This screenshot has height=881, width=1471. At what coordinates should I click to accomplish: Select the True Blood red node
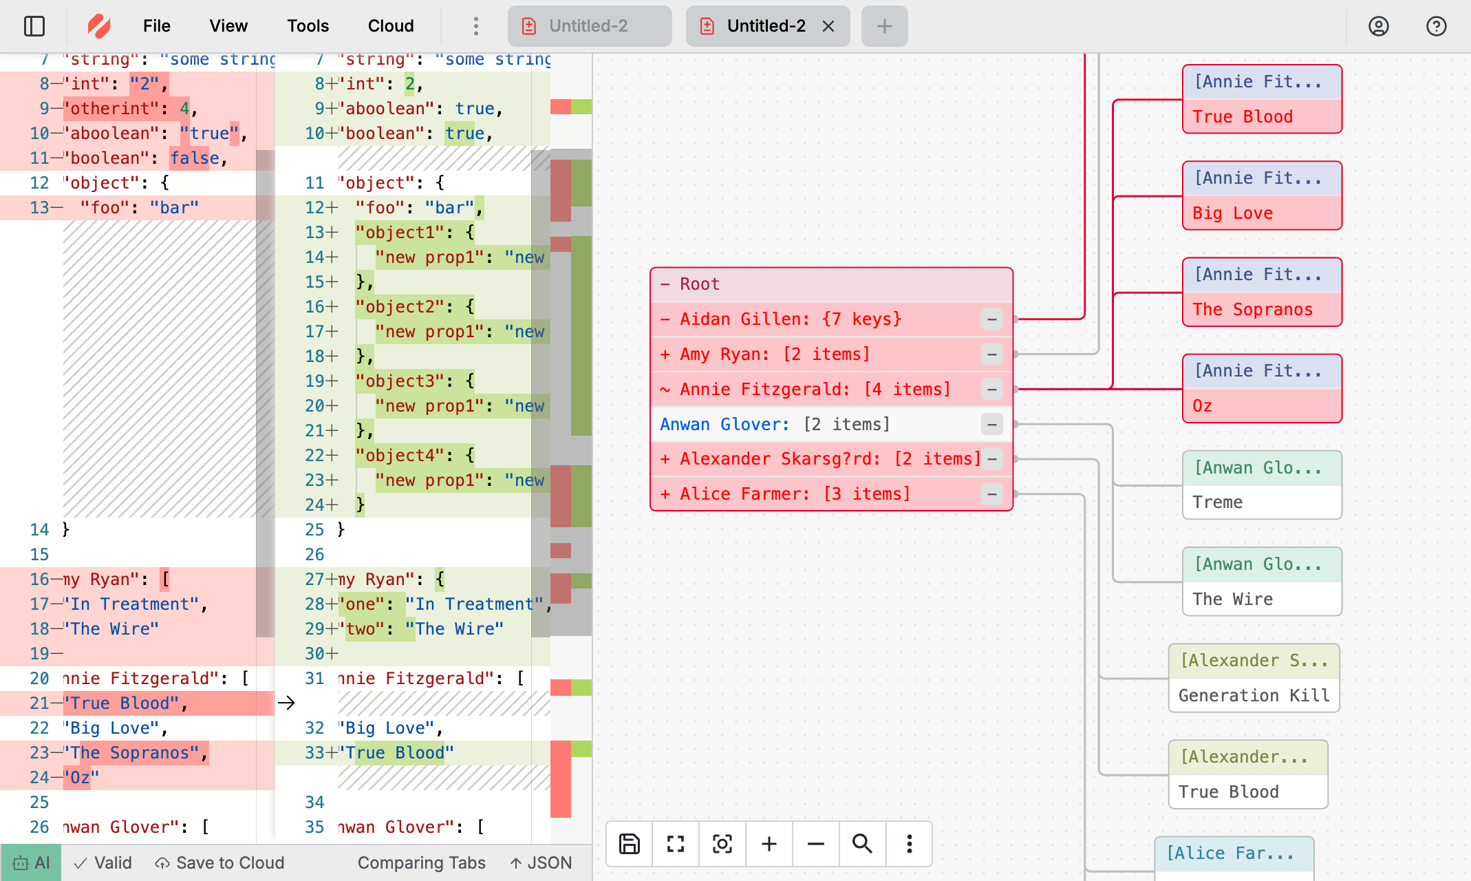pos(1262,99)
